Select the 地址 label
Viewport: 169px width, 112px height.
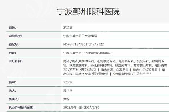point(12,52)
